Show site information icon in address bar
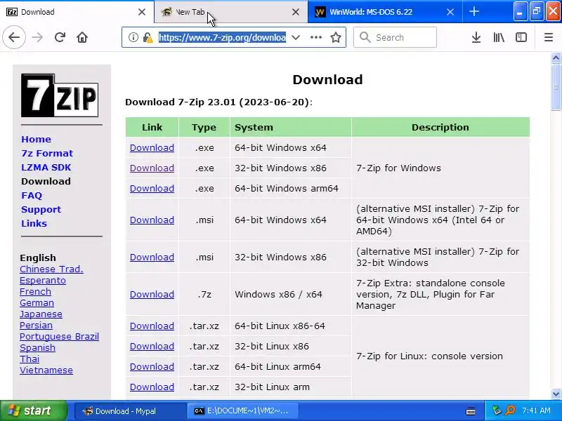 tap(133, 37)
